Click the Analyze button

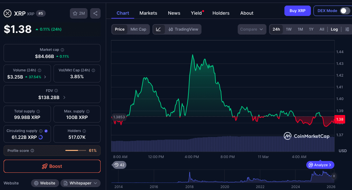click(320, 165)
